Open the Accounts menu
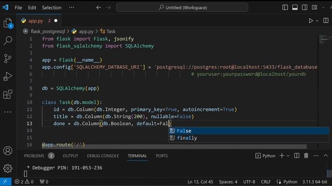 click(8, 151)
